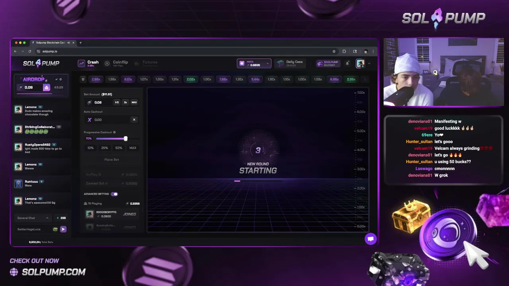
Task: Click the ROCCOSCRYPTO player row
Action: [x=112, y=214]
